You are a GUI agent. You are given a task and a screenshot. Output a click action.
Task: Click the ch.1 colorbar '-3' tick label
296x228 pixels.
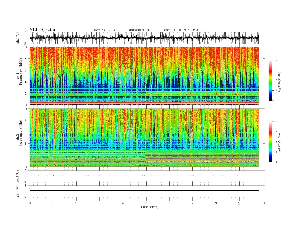coord(276,60)
